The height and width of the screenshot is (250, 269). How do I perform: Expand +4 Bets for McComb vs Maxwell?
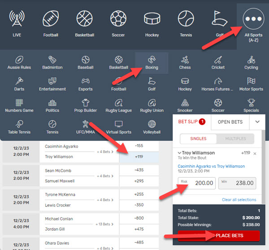pos(104,176)
